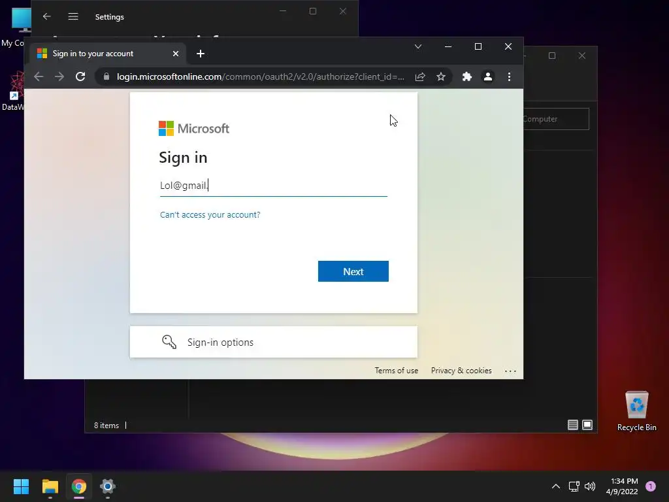Open Settings gear from taskbar
The image size is (669, 502).
108,486
